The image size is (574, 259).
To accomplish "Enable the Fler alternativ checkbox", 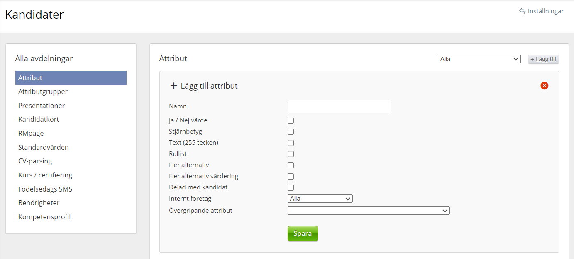I will (291, 165).
